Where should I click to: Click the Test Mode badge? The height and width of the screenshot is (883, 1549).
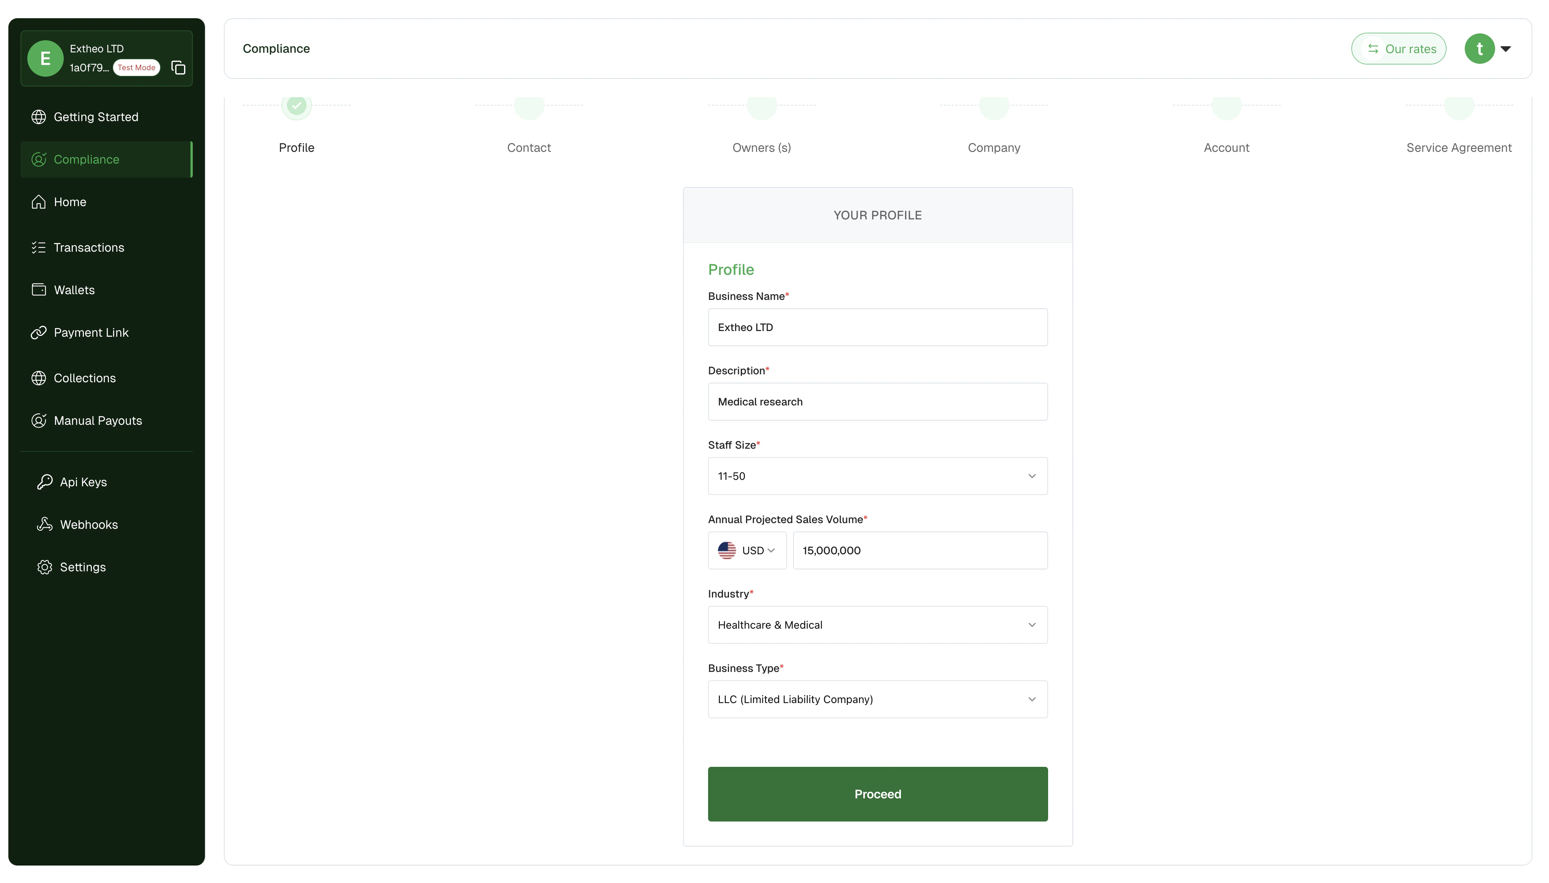tap(136, 67)
